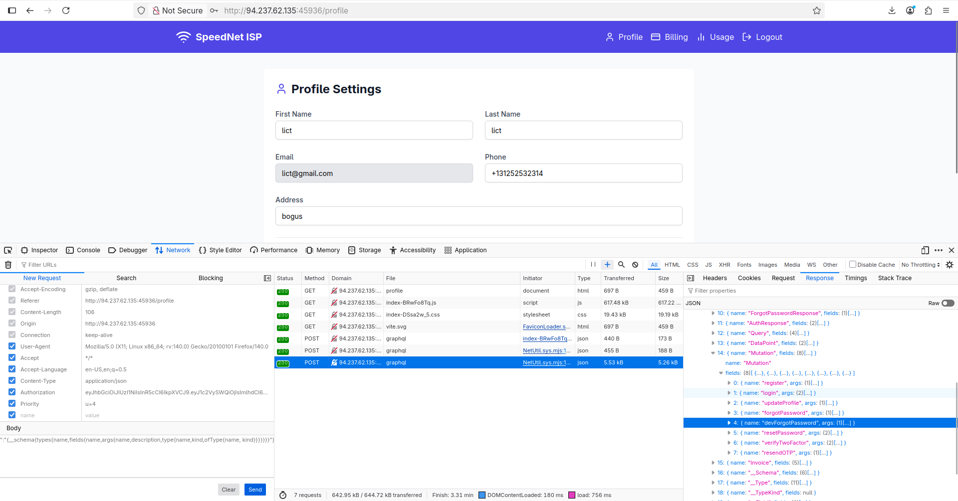Pause network recording

pos(593,265)
